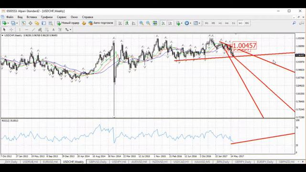Expand the Periods dropdown arrow
This screenshot has height=172, width=306.
(x=190, y=23)
